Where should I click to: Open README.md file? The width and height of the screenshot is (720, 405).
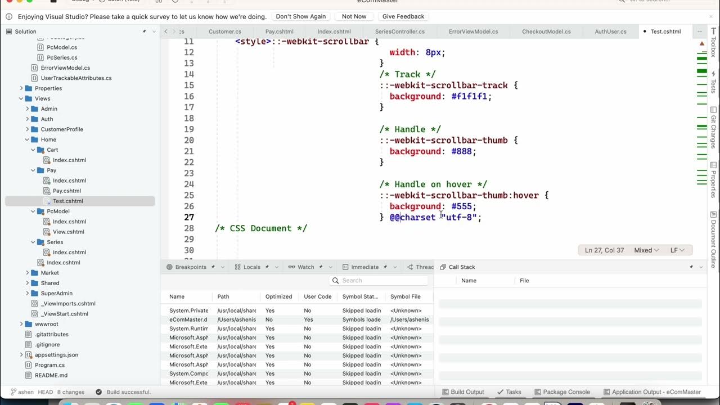click(51, 375)
